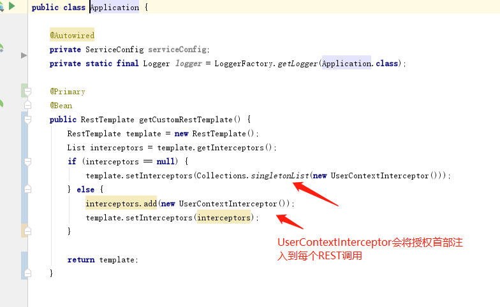Click the getCustomRestTemplate method name
The width and height of the screenshot is (500, 307).
[186, 120]
